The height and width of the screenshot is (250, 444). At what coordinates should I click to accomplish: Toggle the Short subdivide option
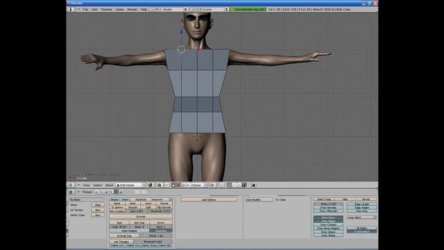click(x=125, y=199)
